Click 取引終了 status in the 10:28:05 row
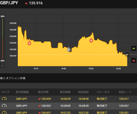Viewport: 137px width, 114px height. 102,106
